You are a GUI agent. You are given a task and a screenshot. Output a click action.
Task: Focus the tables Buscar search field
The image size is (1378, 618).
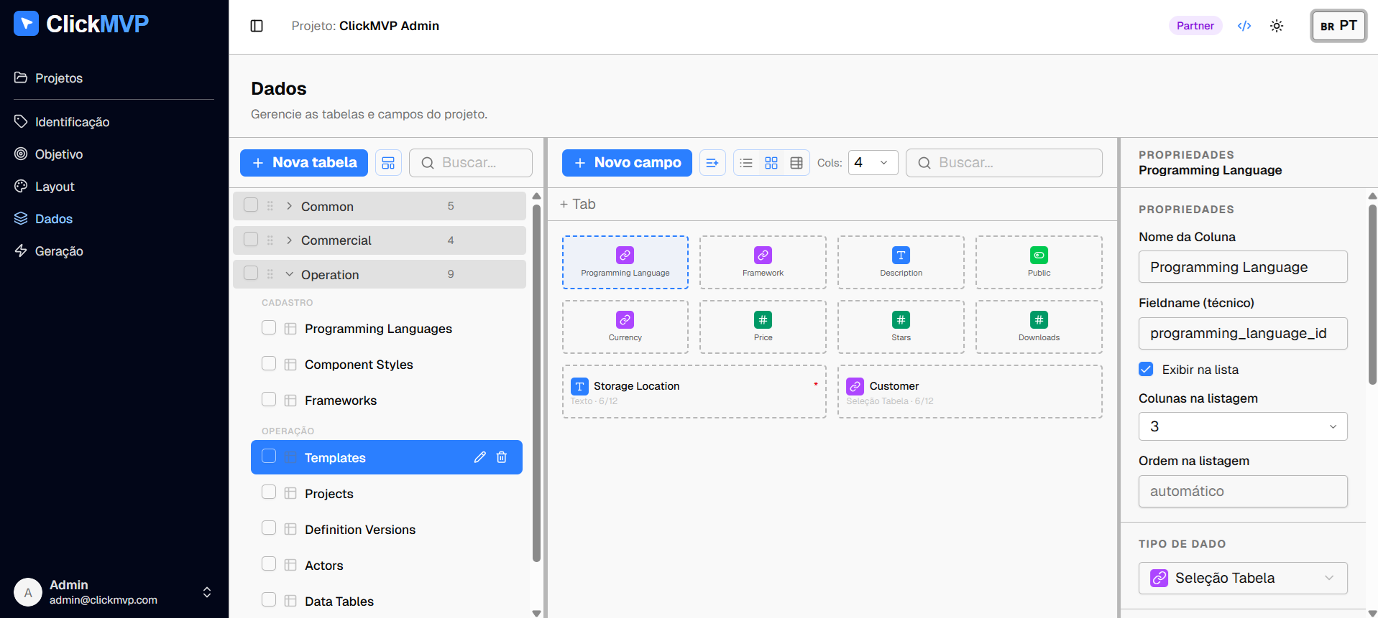click(471, 163)
